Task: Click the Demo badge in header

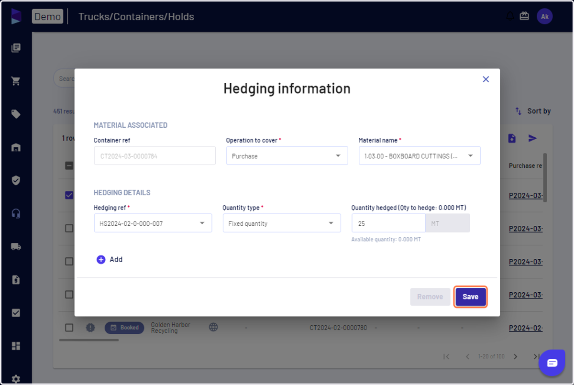Action: pyautogui.click(x=47, y=16)
